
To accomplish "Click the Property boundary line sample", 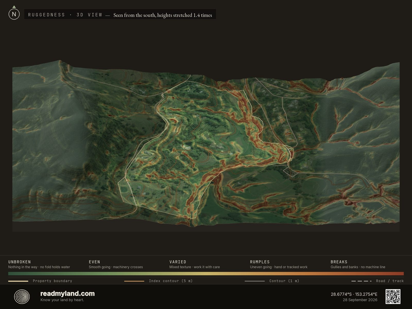I will 18,281.
